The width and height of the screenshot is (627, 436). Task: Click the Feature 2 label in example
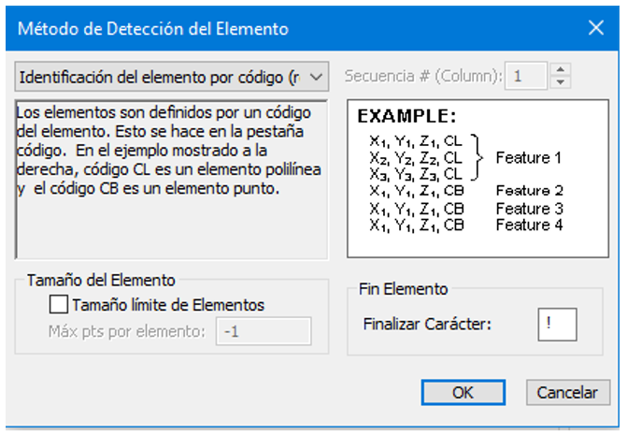(x=528, y=191)
